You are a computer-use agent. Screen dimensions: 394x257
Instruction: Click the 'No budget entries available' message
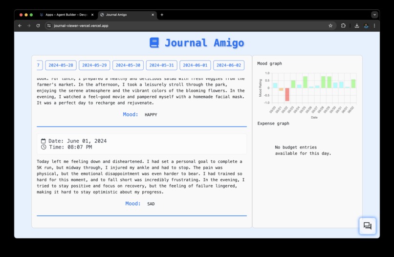tap(303, 150)
